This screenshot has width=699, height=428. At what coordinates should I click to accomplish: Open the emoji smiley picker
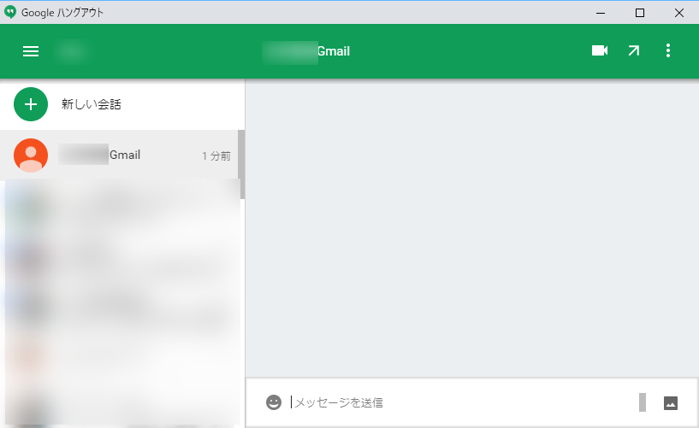pos(274,402)
